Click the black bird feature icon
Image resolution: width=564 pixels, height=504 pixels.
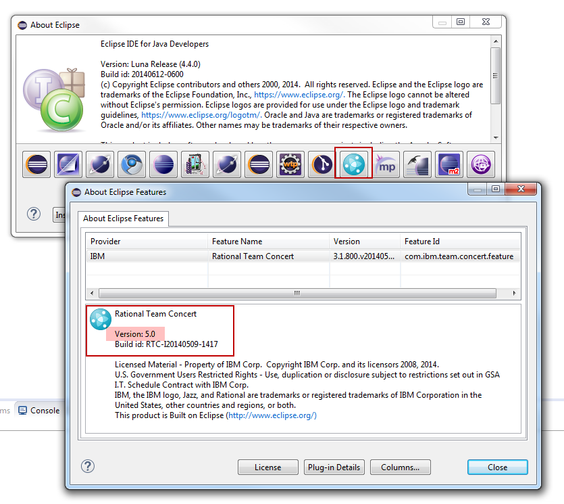(x=417, y=164)
